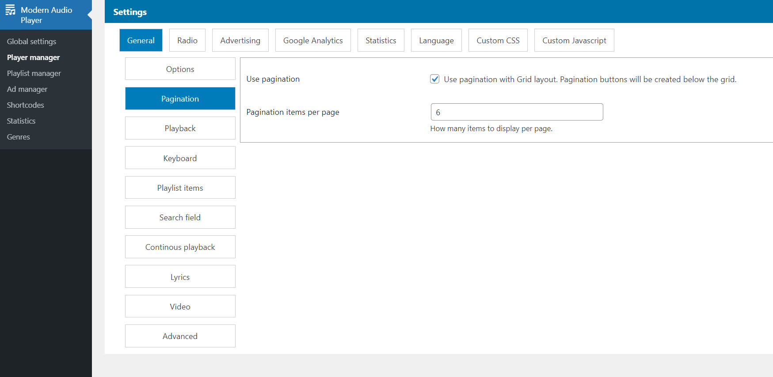This screenshot has height=377, width=773.
Task: Open the Options settings section
Action: (180, 69)
